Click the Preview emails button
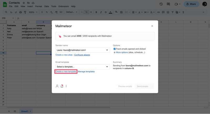Image resolution: width=210 pixels, height=114 pixels. [x=125, y=86]
